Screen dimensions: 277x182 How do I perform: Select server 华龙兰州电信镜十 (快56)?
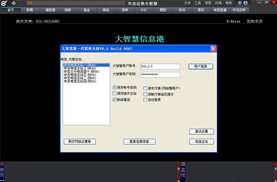click(86, 72)
